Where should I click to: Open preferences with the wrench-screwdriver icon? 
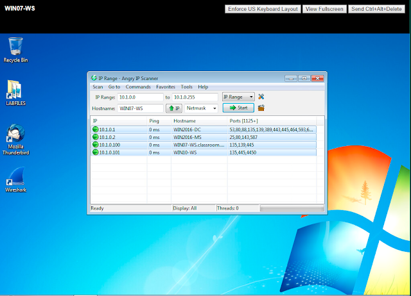(x=261, y=97)
